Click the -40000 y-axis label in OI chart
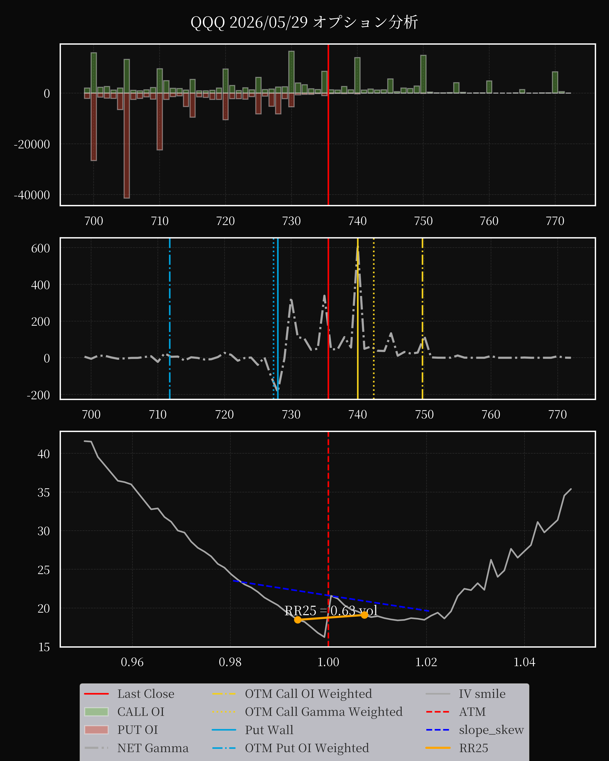The image size is (609, 761). (32, 195)
